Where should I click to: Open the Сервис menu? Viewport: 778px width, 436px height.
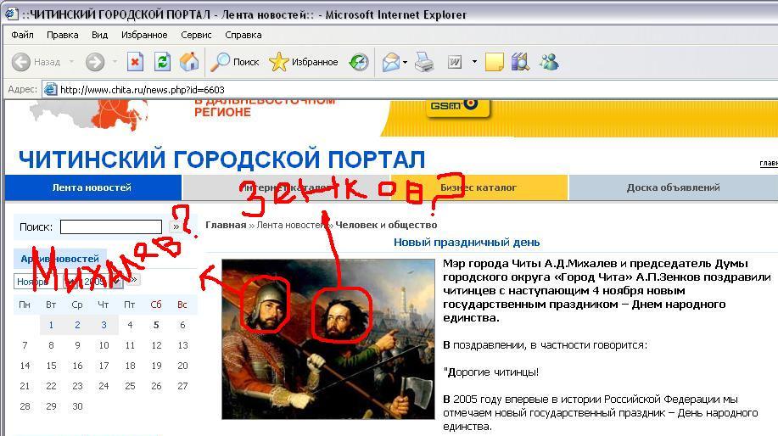tap(196, 35)
